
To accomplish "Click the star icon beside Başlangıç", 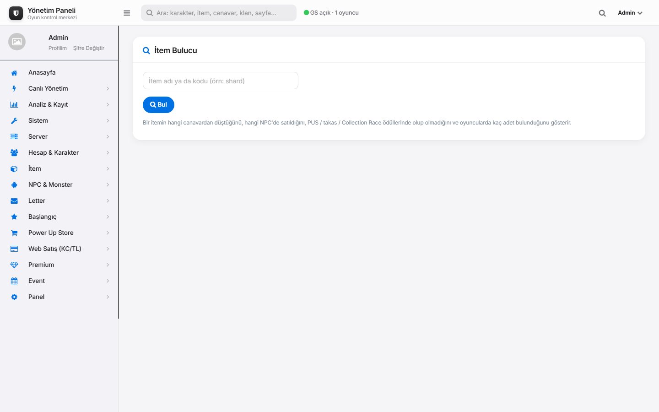I will click(x=14, y=217).
